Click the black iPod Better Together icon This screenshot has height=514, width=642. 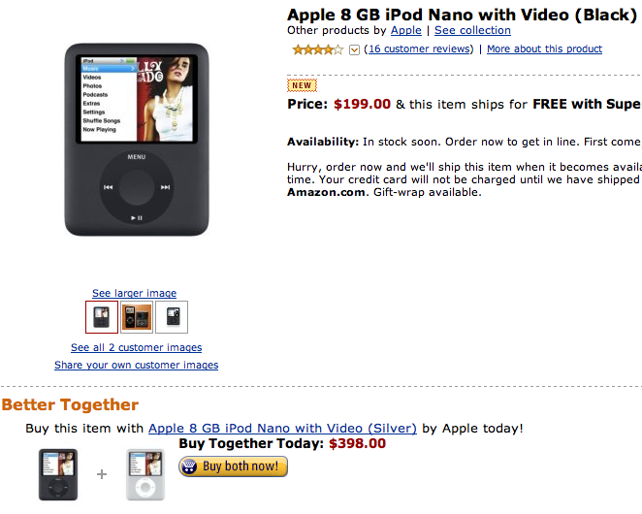58,474
